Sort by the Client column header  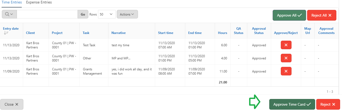[30, 33]
